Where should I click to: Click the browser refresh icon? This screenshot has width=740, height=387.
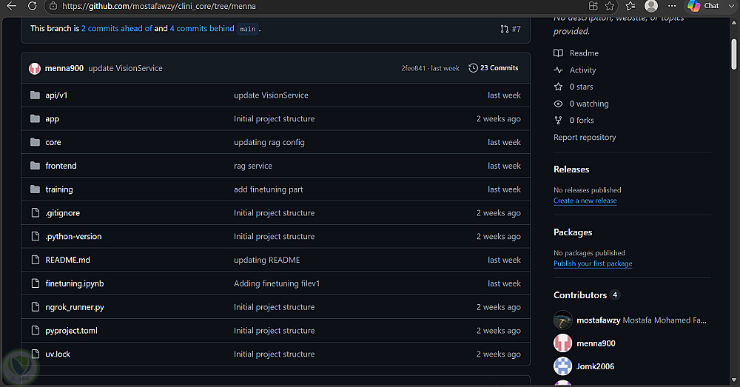(x=32, y=6)
